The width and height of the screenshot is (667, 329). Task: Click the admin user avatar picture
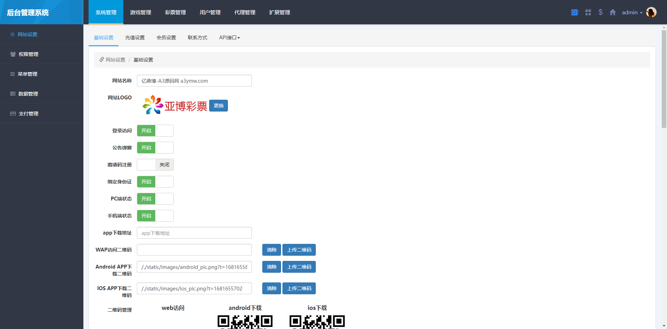pos(651,12)
